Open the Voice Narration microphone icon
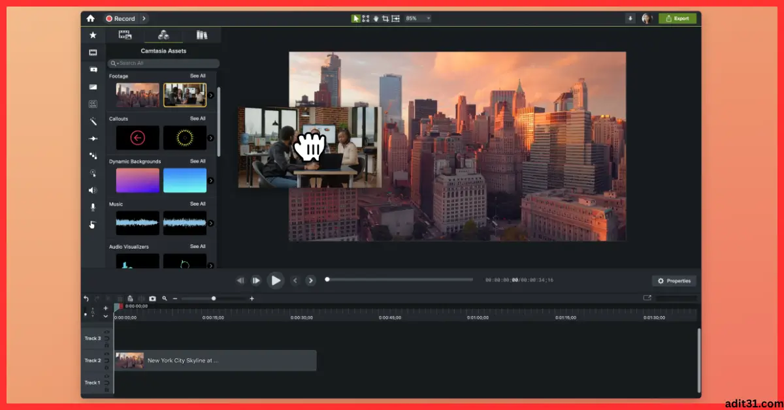The height and width of the screenshot is (410, 784). 93,207
